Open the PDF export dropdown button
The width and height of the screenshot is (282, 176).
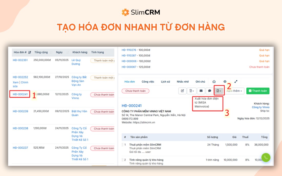click(192, 91)
